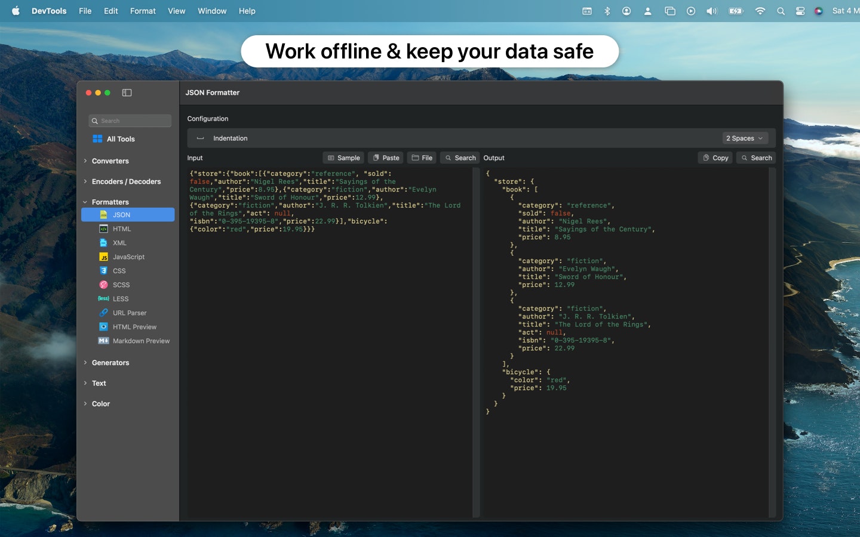Screen dimensions: 860x537
Task: Focus the sidebar Search field
Action: [130, 121]
